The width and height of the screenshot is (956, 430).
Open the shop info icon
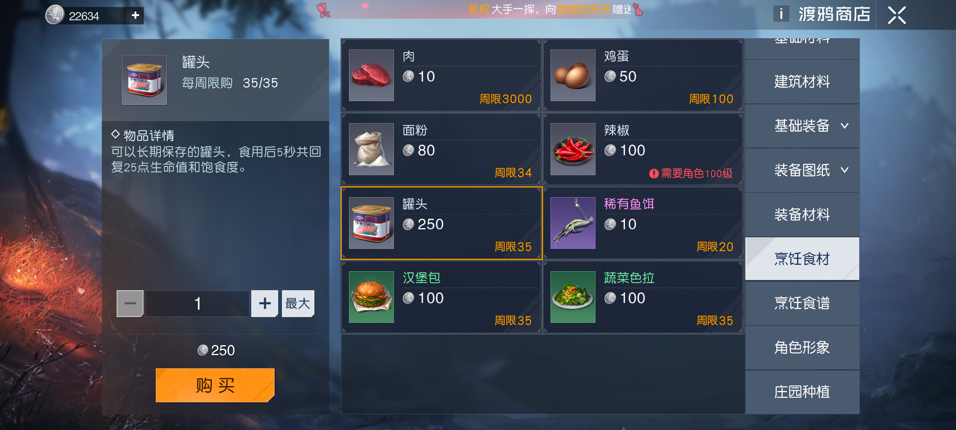point(781,14)
